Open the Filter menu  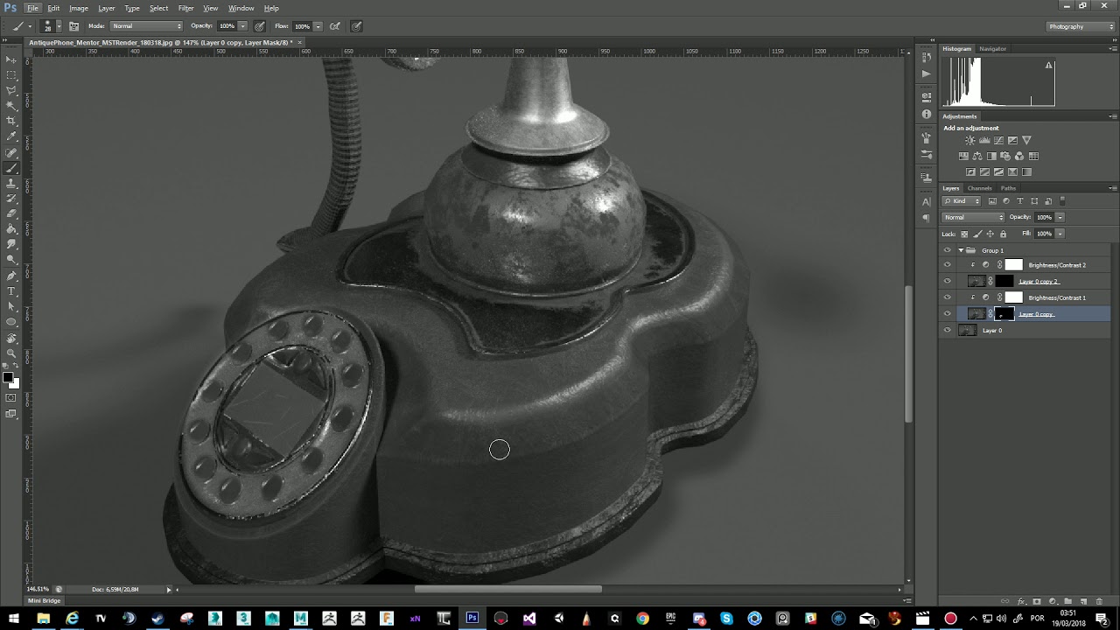pos(185,8)
